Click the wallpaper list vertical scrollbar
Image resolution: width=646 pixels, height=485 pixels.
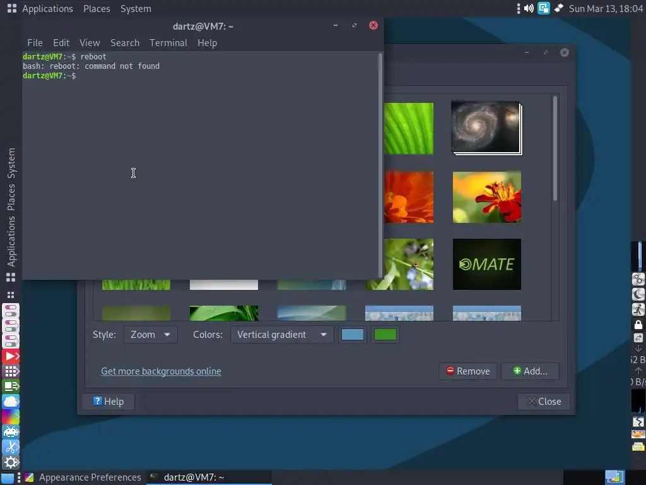[x=555, y=149]
